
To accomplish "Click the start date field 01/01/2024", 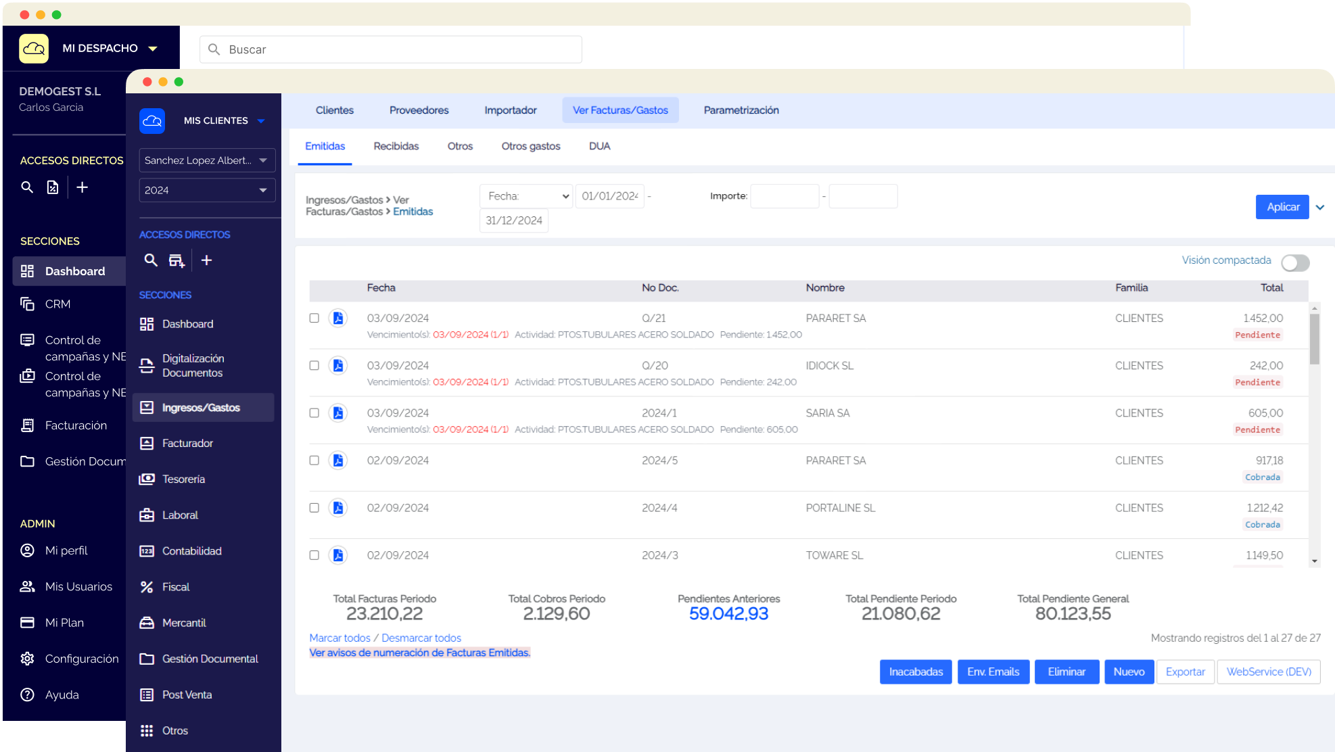I will coord(610,196).
